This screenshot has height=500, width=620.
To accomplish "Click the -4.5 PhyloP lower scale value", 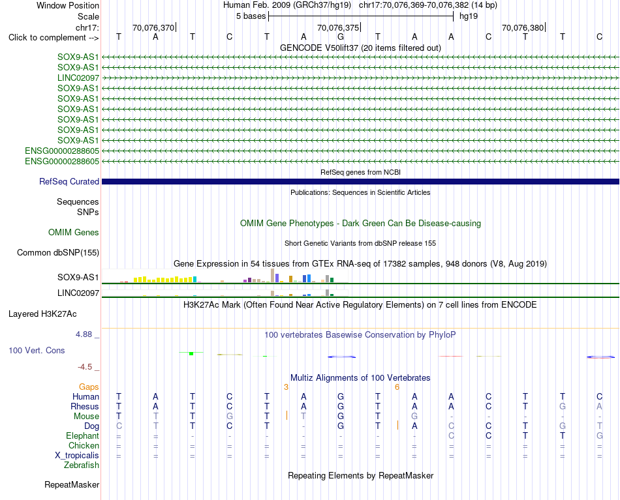I will tap(85, 367).
